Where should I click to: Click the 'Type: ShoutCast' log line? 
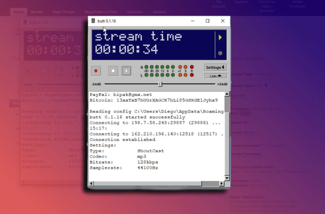pyautogui.click(x=127, y=151)
